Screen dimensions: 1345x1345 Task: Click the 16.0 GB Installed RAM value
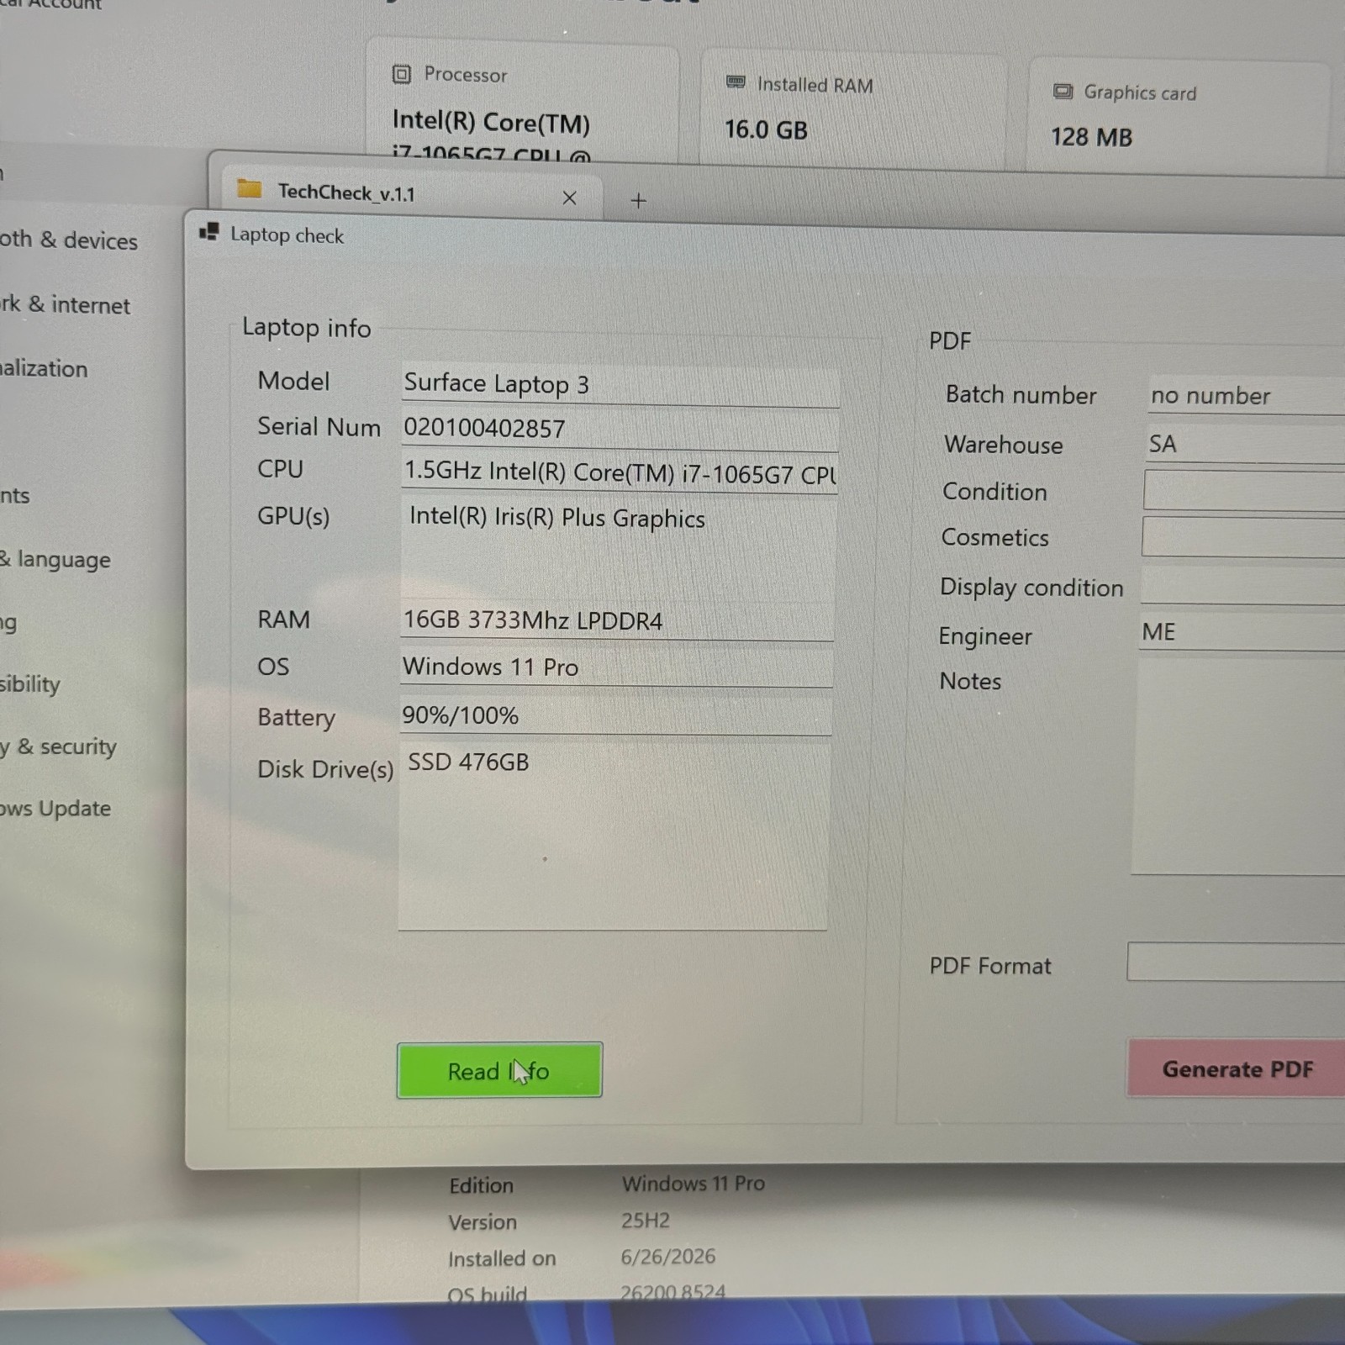coord(766,130)
